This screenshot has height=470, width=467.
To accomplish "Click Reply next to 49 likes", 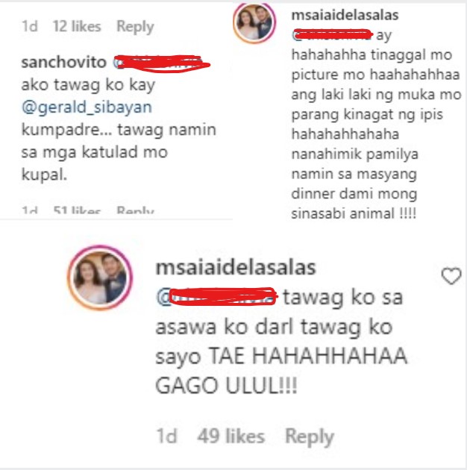I will (310, 437).
